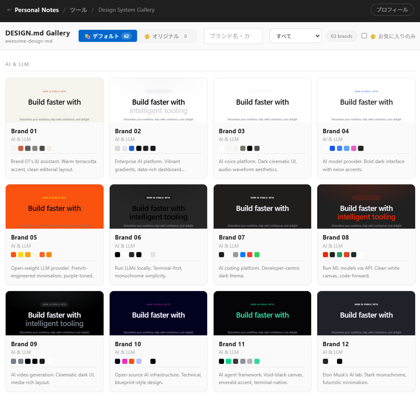420x405 pixels.
Task: Pick the pink swatch under Brand 04
Action: click(x=353, y=148)
